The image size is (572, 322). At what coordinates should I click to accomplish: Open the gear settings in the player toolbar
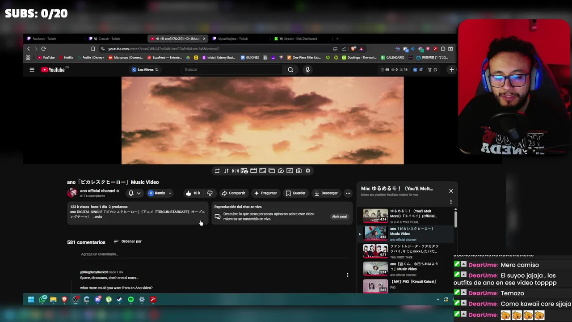click(308, 171)
